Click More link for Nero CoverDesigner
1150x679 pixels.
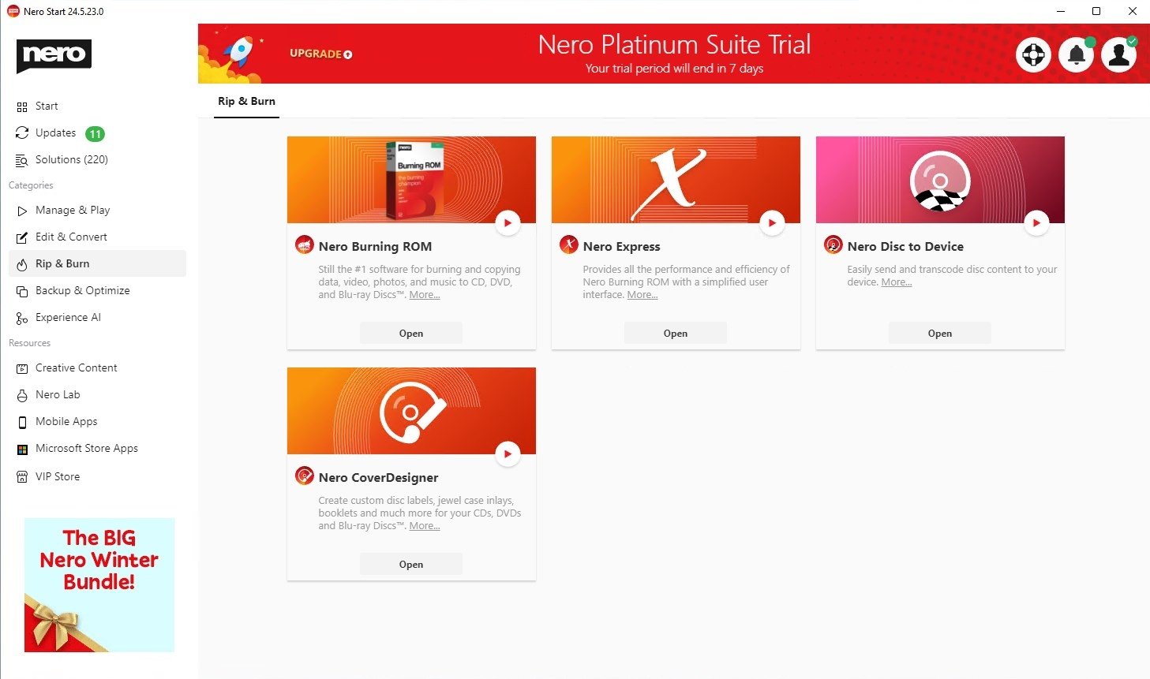(x=425, y=526)
